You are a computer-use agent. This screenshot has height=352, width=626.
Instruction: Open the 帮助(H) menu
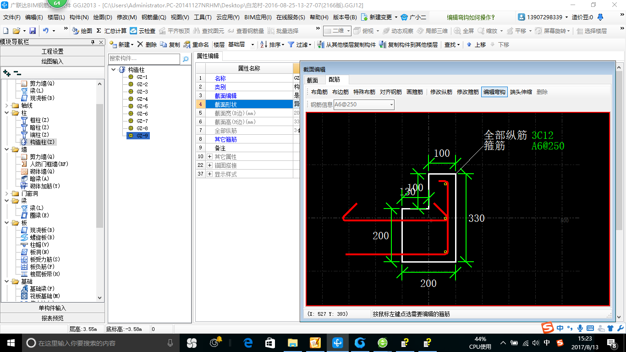coord(319,17)
